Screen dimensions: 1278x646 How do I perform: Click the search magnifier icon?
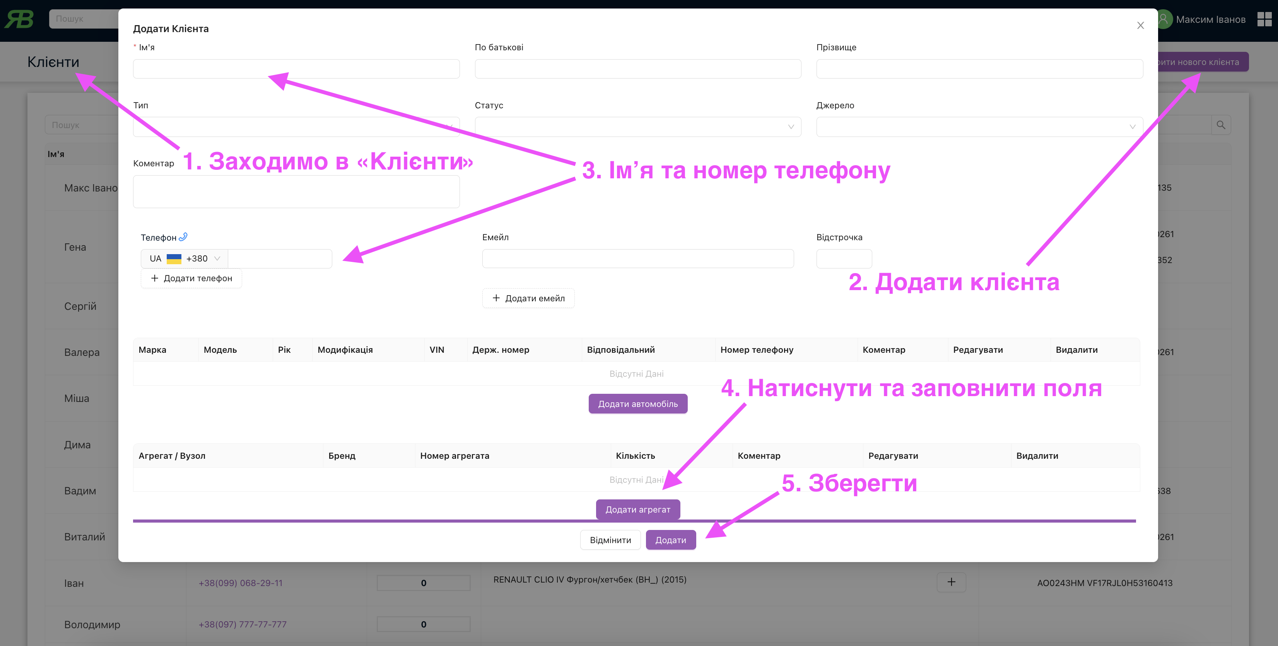[1220, 125]
